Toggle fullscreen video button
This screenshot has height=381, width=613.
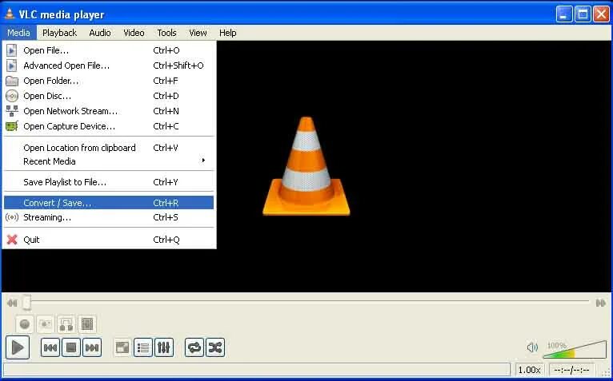(122, 347)
